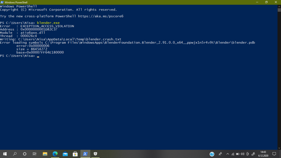Minimize the Windows PowerShell window
This screenshot has width=281, height=158.
257,2
